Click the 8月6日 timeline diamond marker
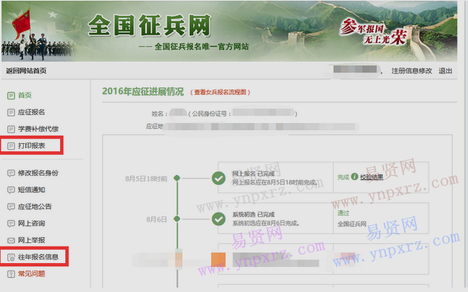Viewport: 468px width, 292px height. point(177,219)
